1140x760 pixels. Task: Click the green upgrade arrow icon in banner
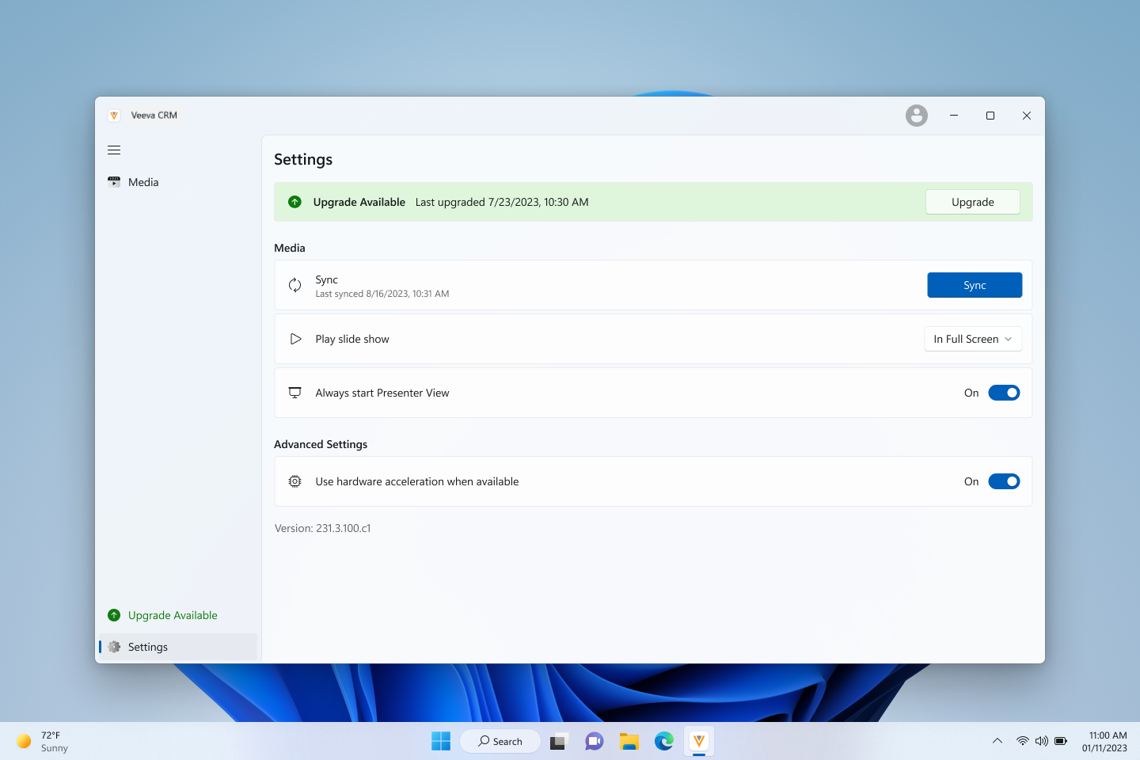tap(294, 202)
